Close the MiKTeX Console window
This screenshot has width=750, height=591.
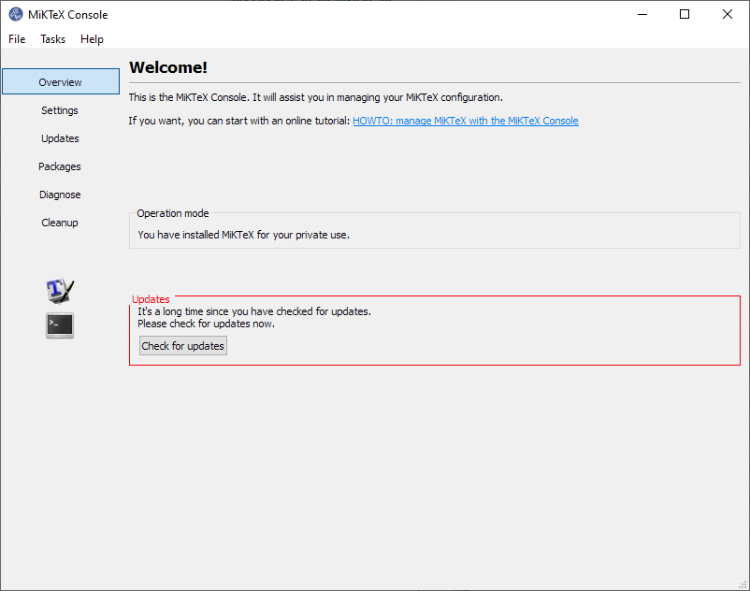pos(728,14)
